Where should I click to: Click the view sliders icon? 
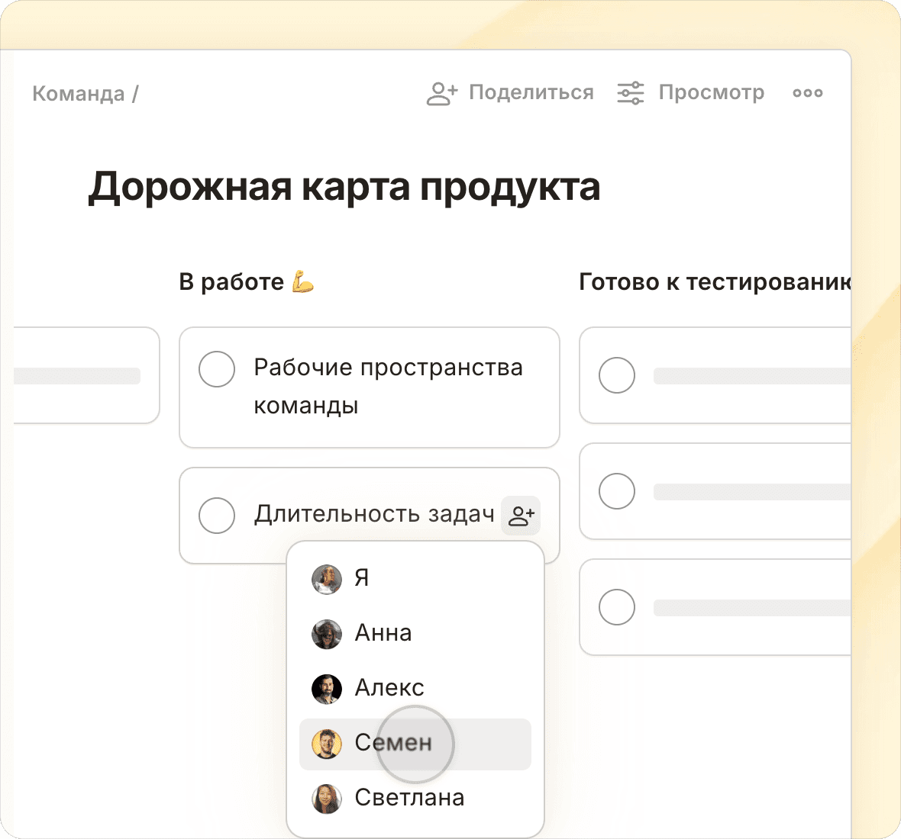coord(631,93)
